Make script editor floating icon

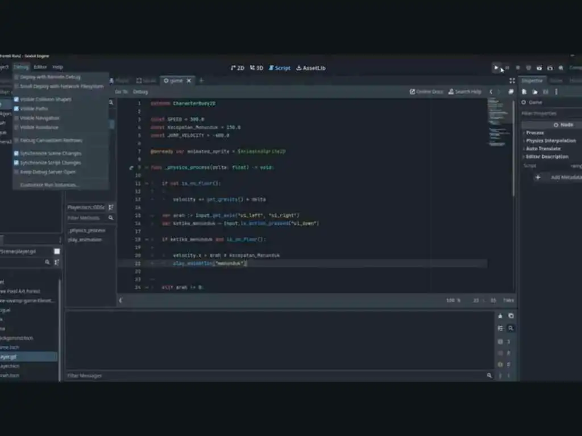point(511,91)
